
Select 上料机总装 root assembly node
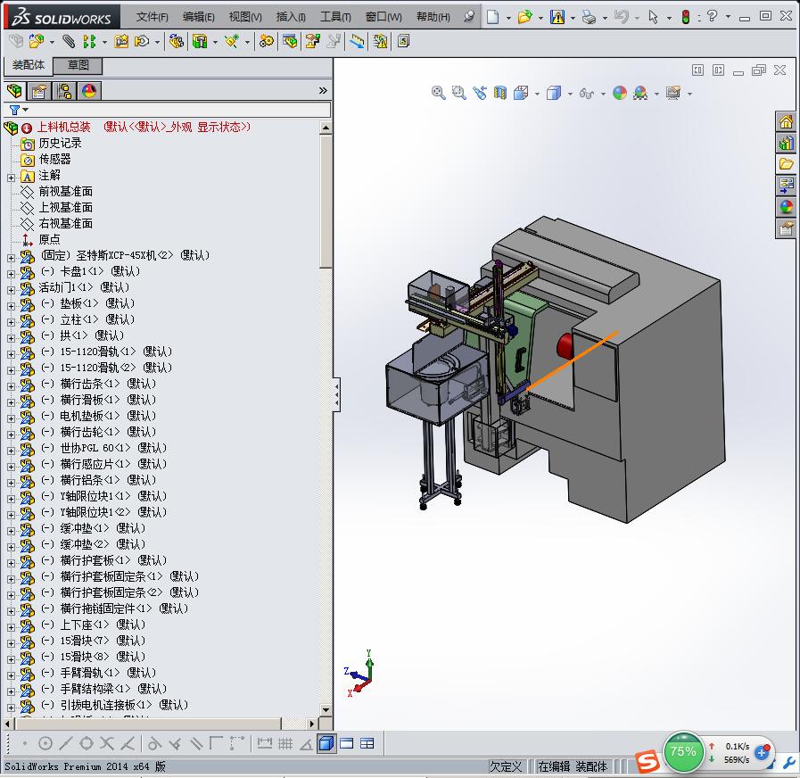[63, 127]
